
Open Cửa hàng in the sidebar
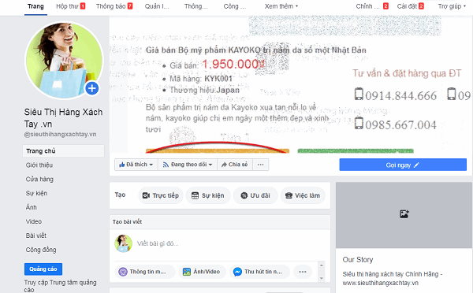click(39, 179)
